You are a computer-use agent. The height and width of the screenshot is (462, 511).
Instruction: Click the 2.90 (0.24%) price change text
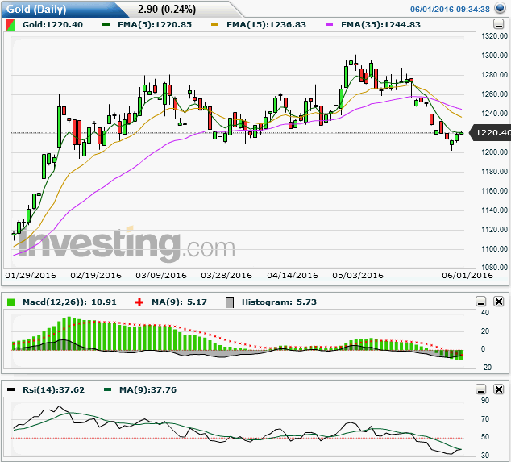167,9
